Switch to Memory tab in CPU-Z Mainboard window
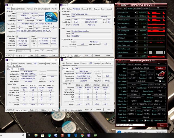 [84, 9]
